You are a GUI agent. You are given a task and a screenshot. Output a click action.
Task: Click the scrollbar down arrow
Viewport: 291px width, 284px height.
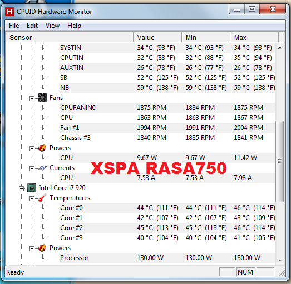(x=280, y=261)
